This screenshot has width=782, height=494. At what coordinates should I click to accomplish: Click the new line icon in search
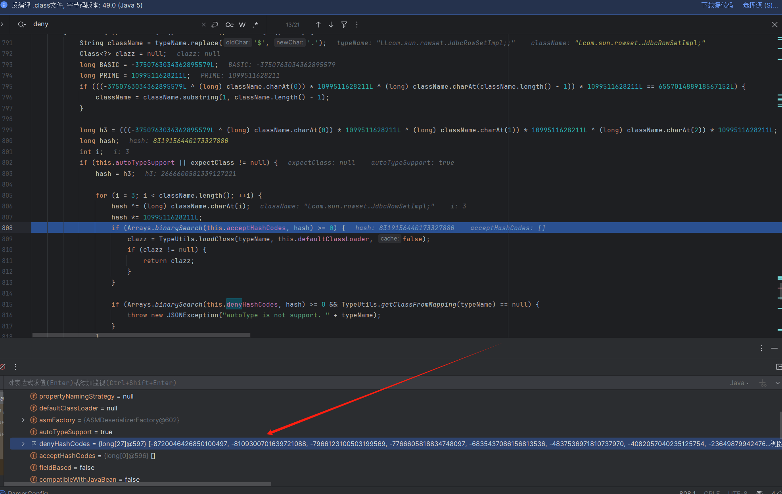tap(215, 25)
